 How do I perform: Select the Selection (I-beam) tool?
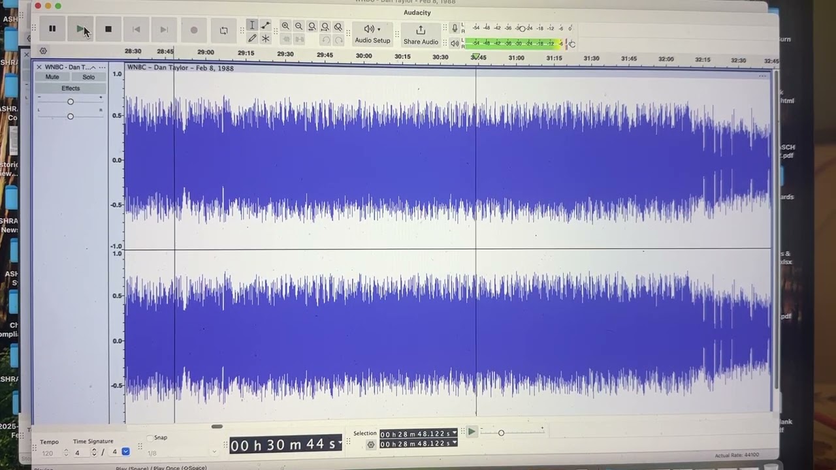[x=252, y=25]
